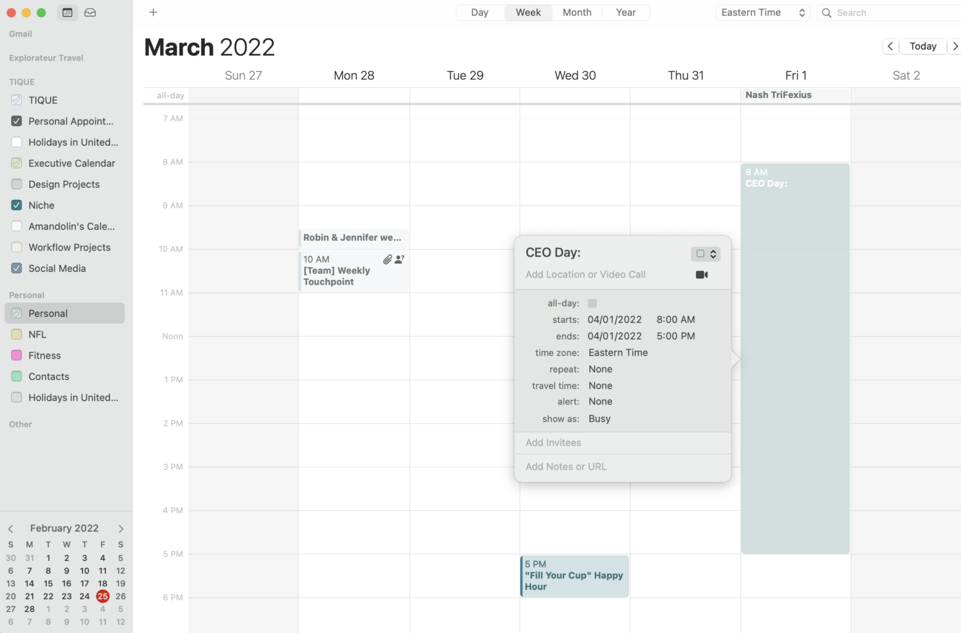Viewport: 961px width, 633px height.
Task: Toggle the all-day checkbox in CEO Day popup
Action: [x=592, y=303]
